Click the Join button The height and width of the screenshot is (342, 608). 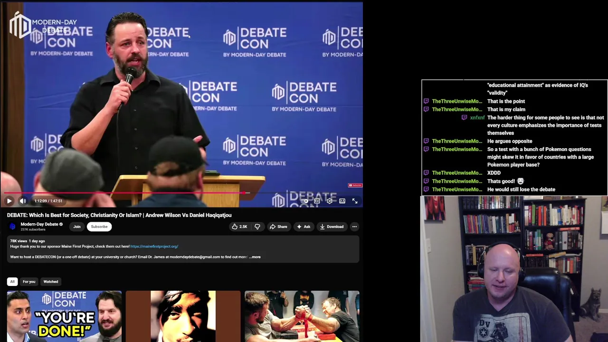coord(77,227)
